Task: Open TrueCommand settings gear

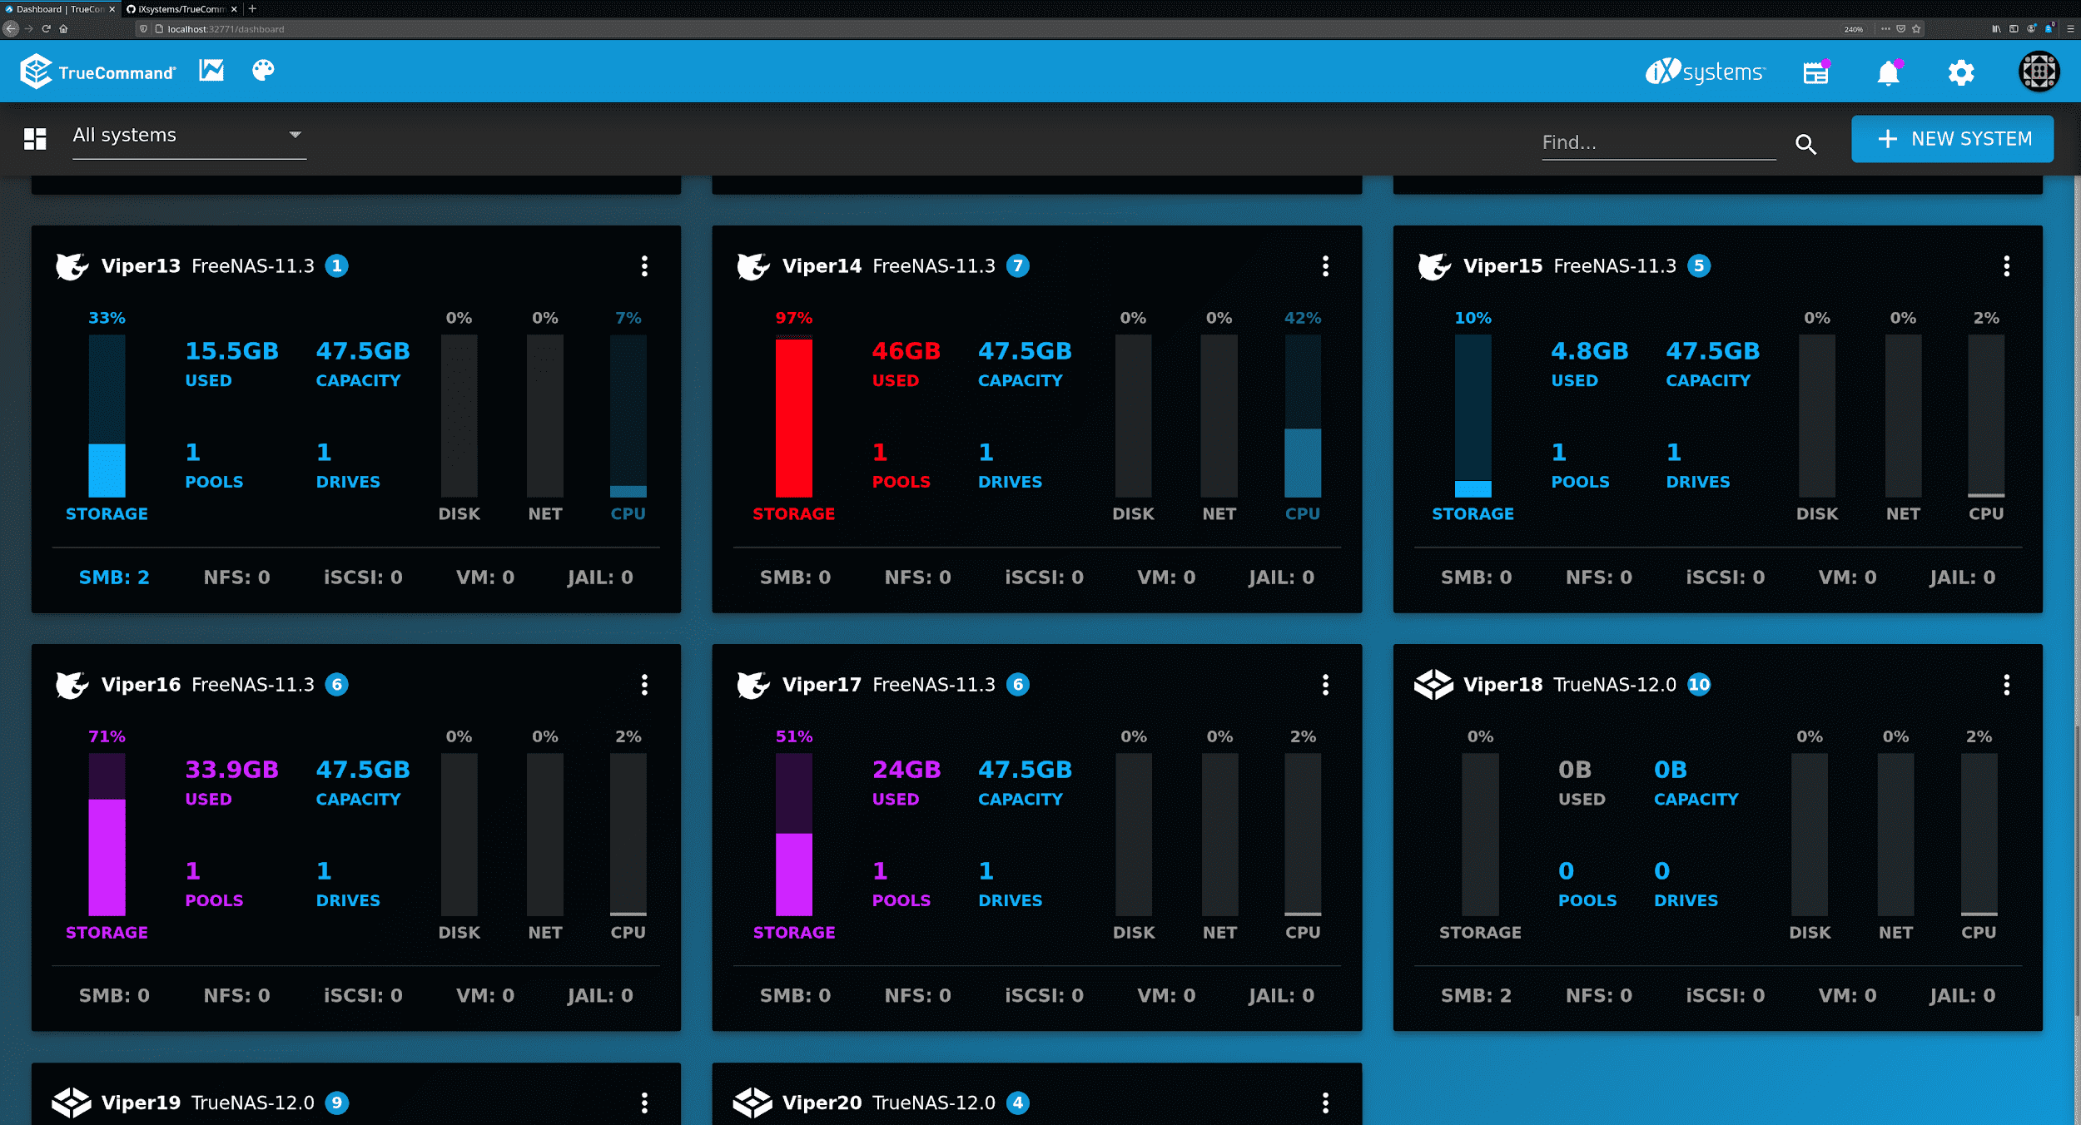Action: [x=1961, y=73]
